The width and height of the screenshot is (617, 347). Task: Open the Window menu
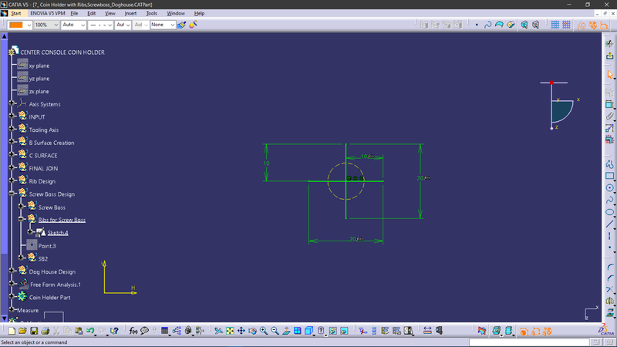point(176,13)
